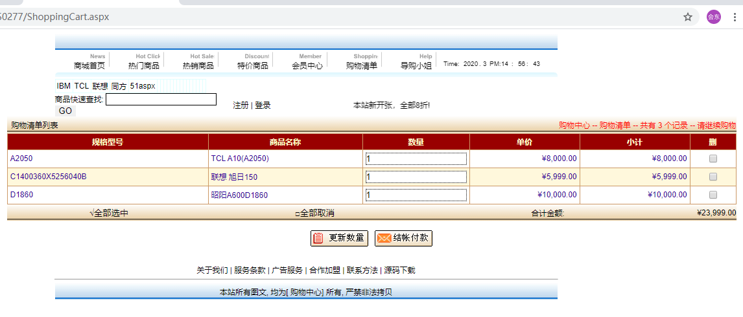Open 合作加盟 footer link
743x317 pixels.
[325, 270]
